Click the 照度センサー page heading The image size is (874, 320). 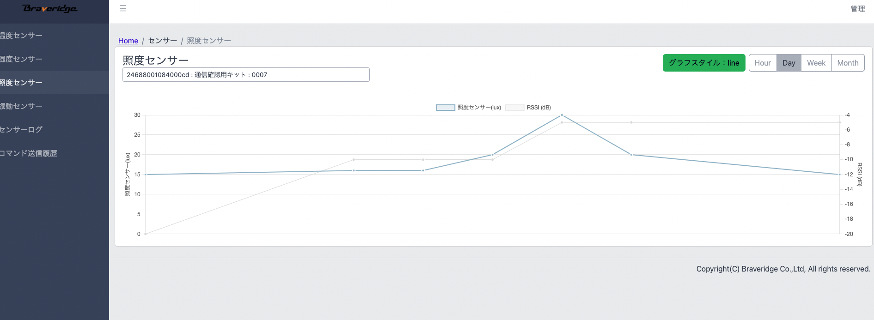pyautogui.click(x=156, y=60)
